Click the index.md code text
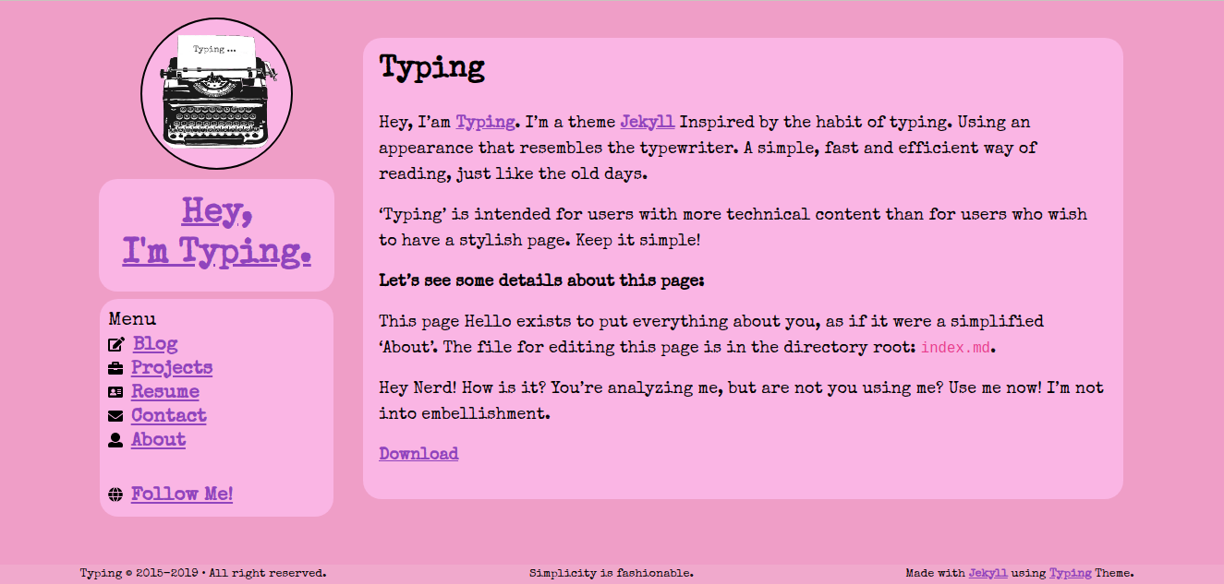 coord(955,348)
